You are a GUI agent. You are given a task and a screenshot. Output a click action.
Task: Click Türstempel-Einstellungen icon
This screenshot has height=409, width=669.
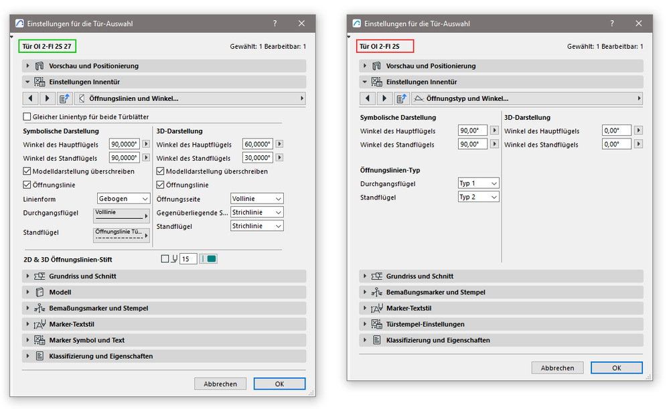point(377,324)
